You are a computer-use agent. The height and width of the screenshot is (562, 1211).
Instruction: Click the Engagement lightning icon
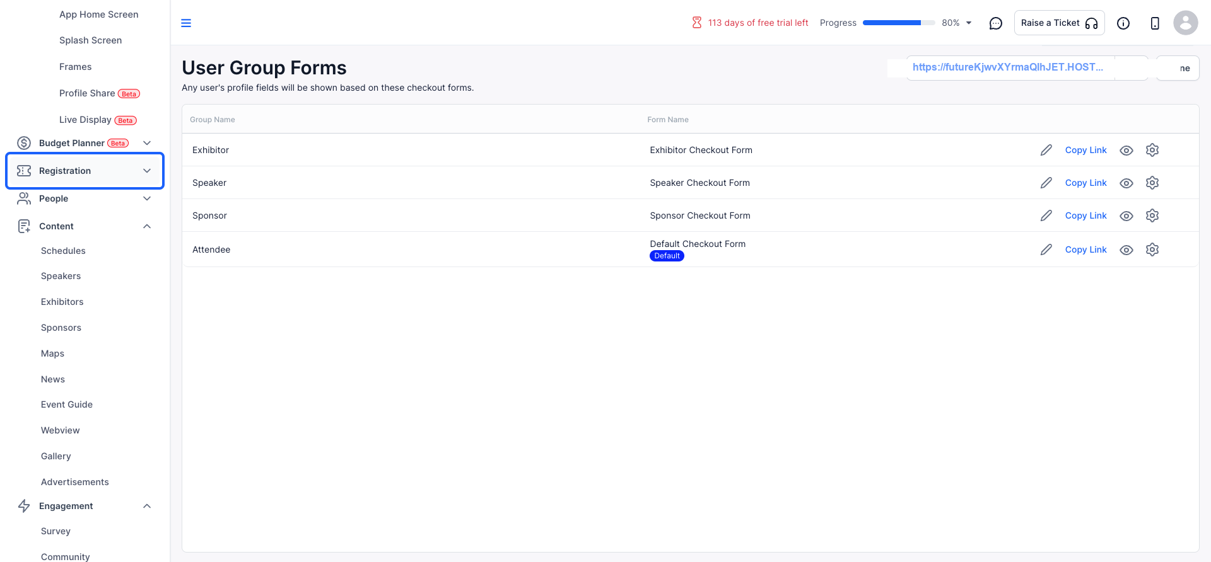(x=24, y=506)
